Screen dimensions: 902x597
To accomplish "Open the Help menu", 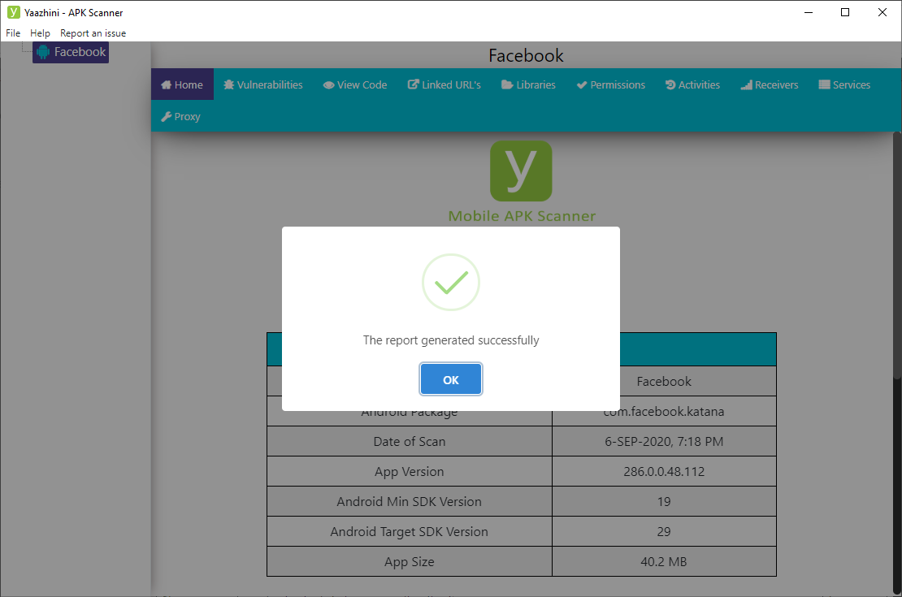I will (x=41, y=33).
